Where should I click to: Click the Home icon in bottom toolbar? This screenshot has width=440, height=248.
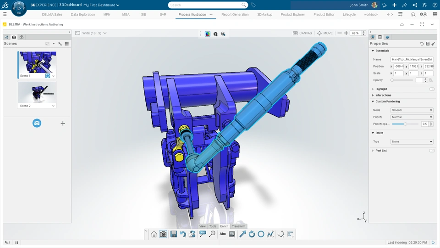pyautogui.click(x=154, y=234)
